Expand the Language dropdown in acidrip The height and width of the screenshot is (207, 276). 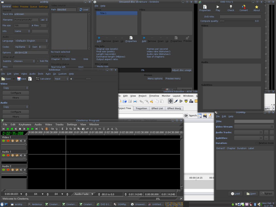click(x=31, y=41)
